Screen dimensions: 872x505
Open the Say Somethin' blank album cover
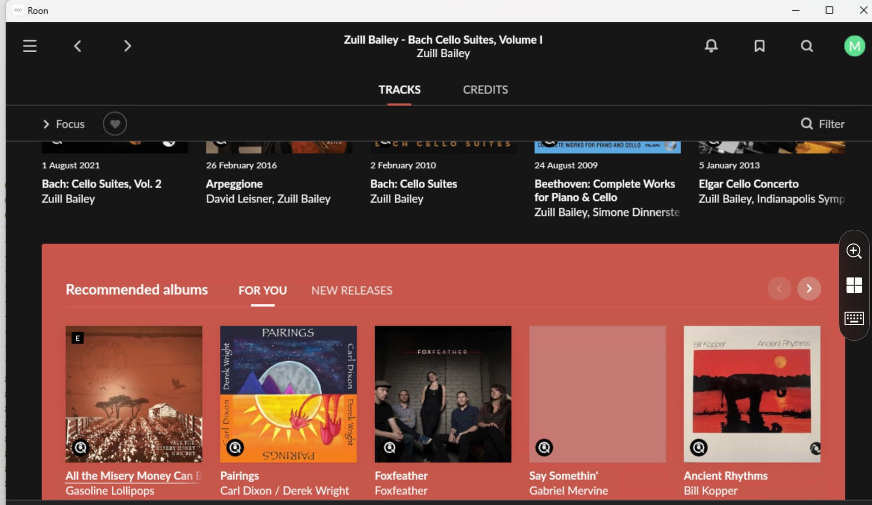click(597, 394)
